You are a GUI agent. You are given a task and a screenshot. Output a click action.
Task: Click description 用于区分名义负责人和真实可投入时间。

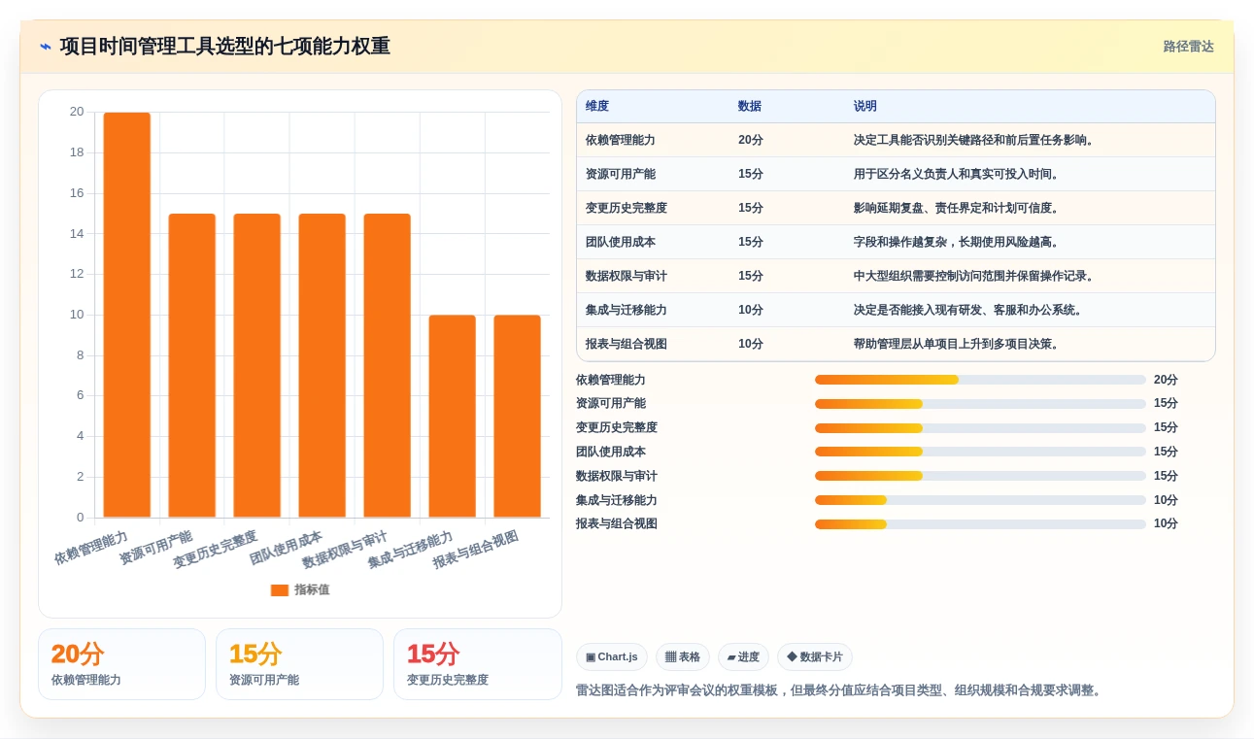point(959,175)
